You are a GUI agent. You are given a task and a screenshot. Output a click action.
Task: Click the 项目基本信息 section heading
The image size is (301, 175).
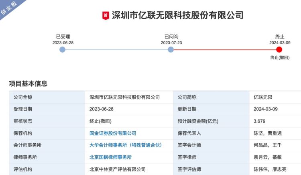(28, 83)
